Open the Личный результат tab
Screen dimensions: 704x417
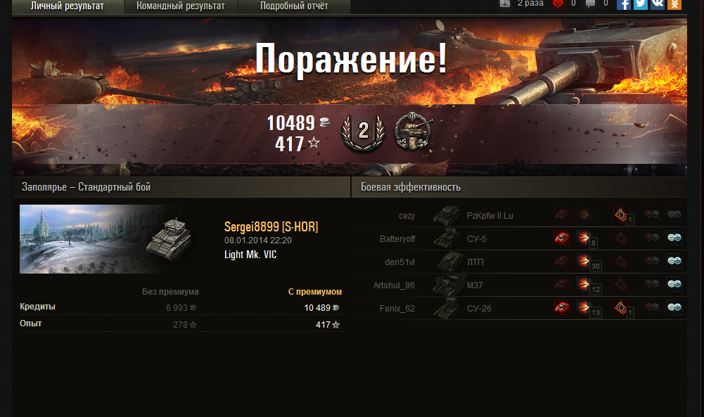tap(68, 6)
